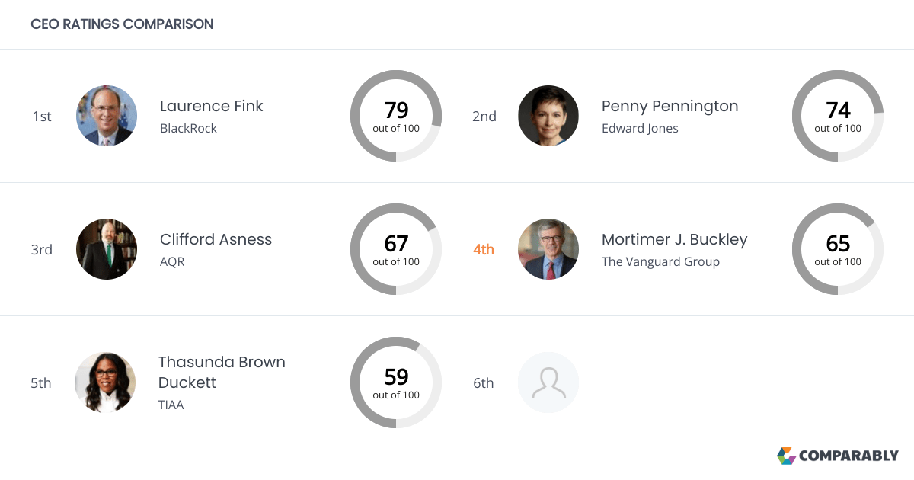Click Laurence Fink's 79 rating ring
The image size is (914, 480).
pyautogui.click(x=396, y=116)
